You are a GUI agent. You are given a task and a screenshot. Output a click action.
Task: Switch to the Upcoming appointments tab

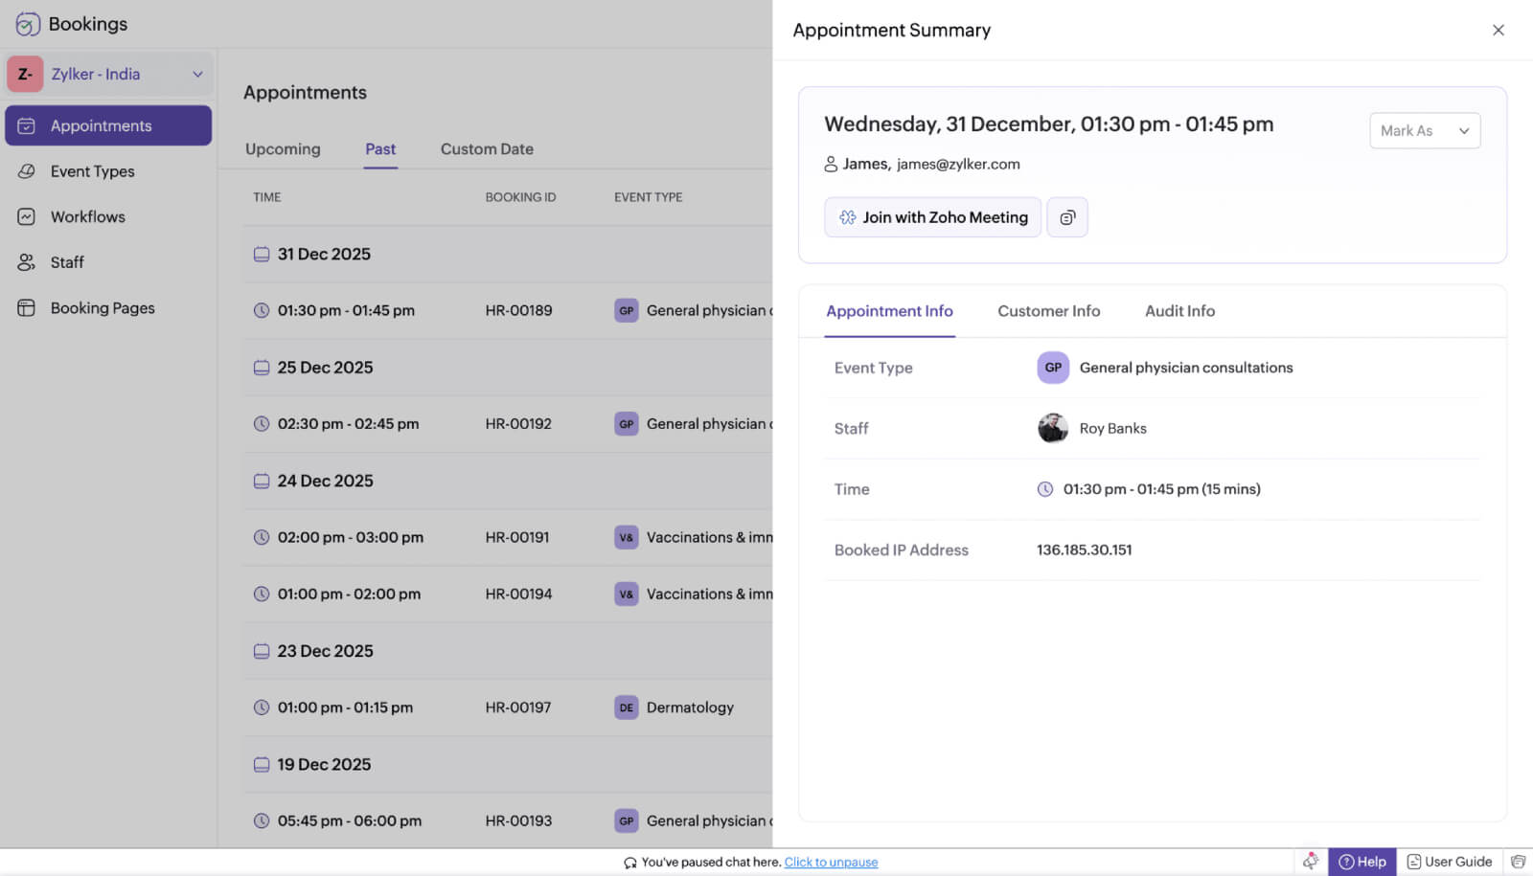tap(282, 148)
